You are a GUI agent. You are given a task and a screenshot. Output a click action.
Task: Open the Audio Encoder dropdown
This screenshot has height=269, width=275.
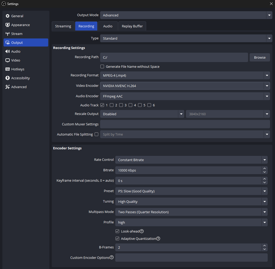coord(185,96)
